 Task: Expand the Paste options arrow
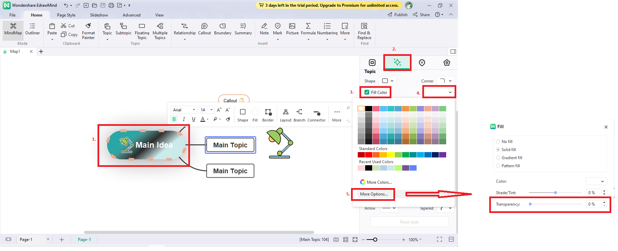52,39
